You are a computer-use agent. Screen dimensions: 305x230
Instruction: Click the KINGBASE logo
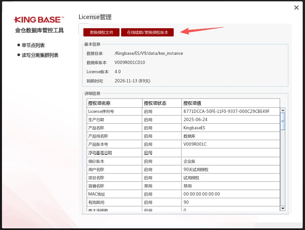[39, 20]
